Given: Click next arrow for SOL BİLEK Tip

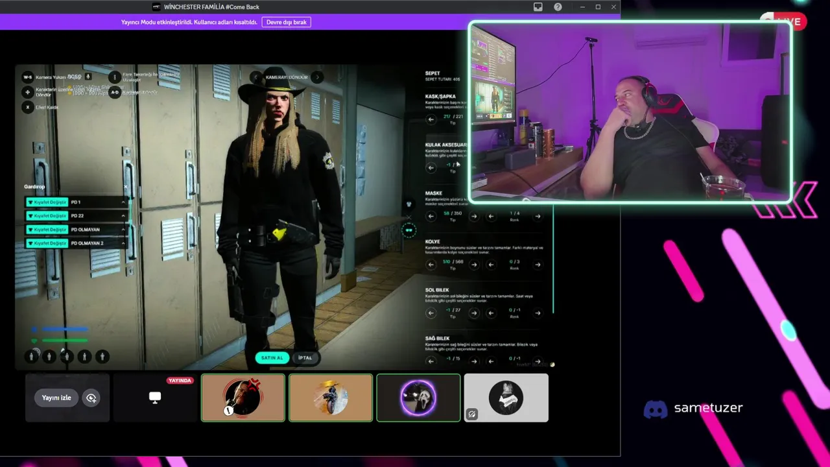Looking at the screenshot, I should click(x=474, y=313).
